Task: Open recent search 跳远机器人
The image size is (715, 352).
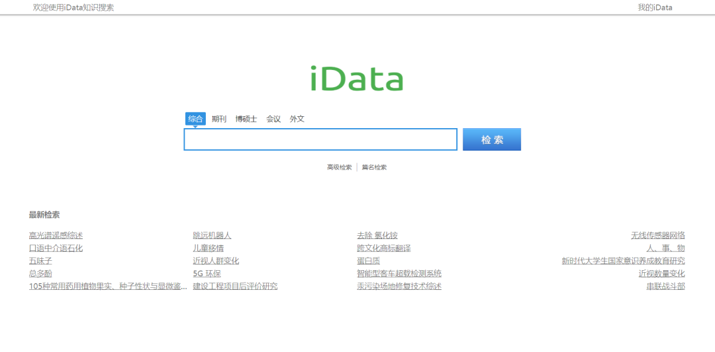Action: click(212, 236)
